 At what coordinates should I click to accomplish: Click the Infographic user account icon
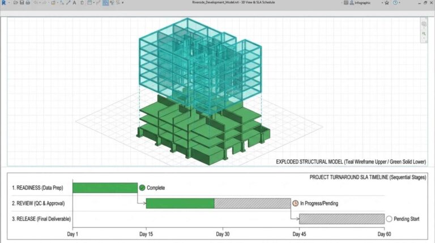(352, 2)
